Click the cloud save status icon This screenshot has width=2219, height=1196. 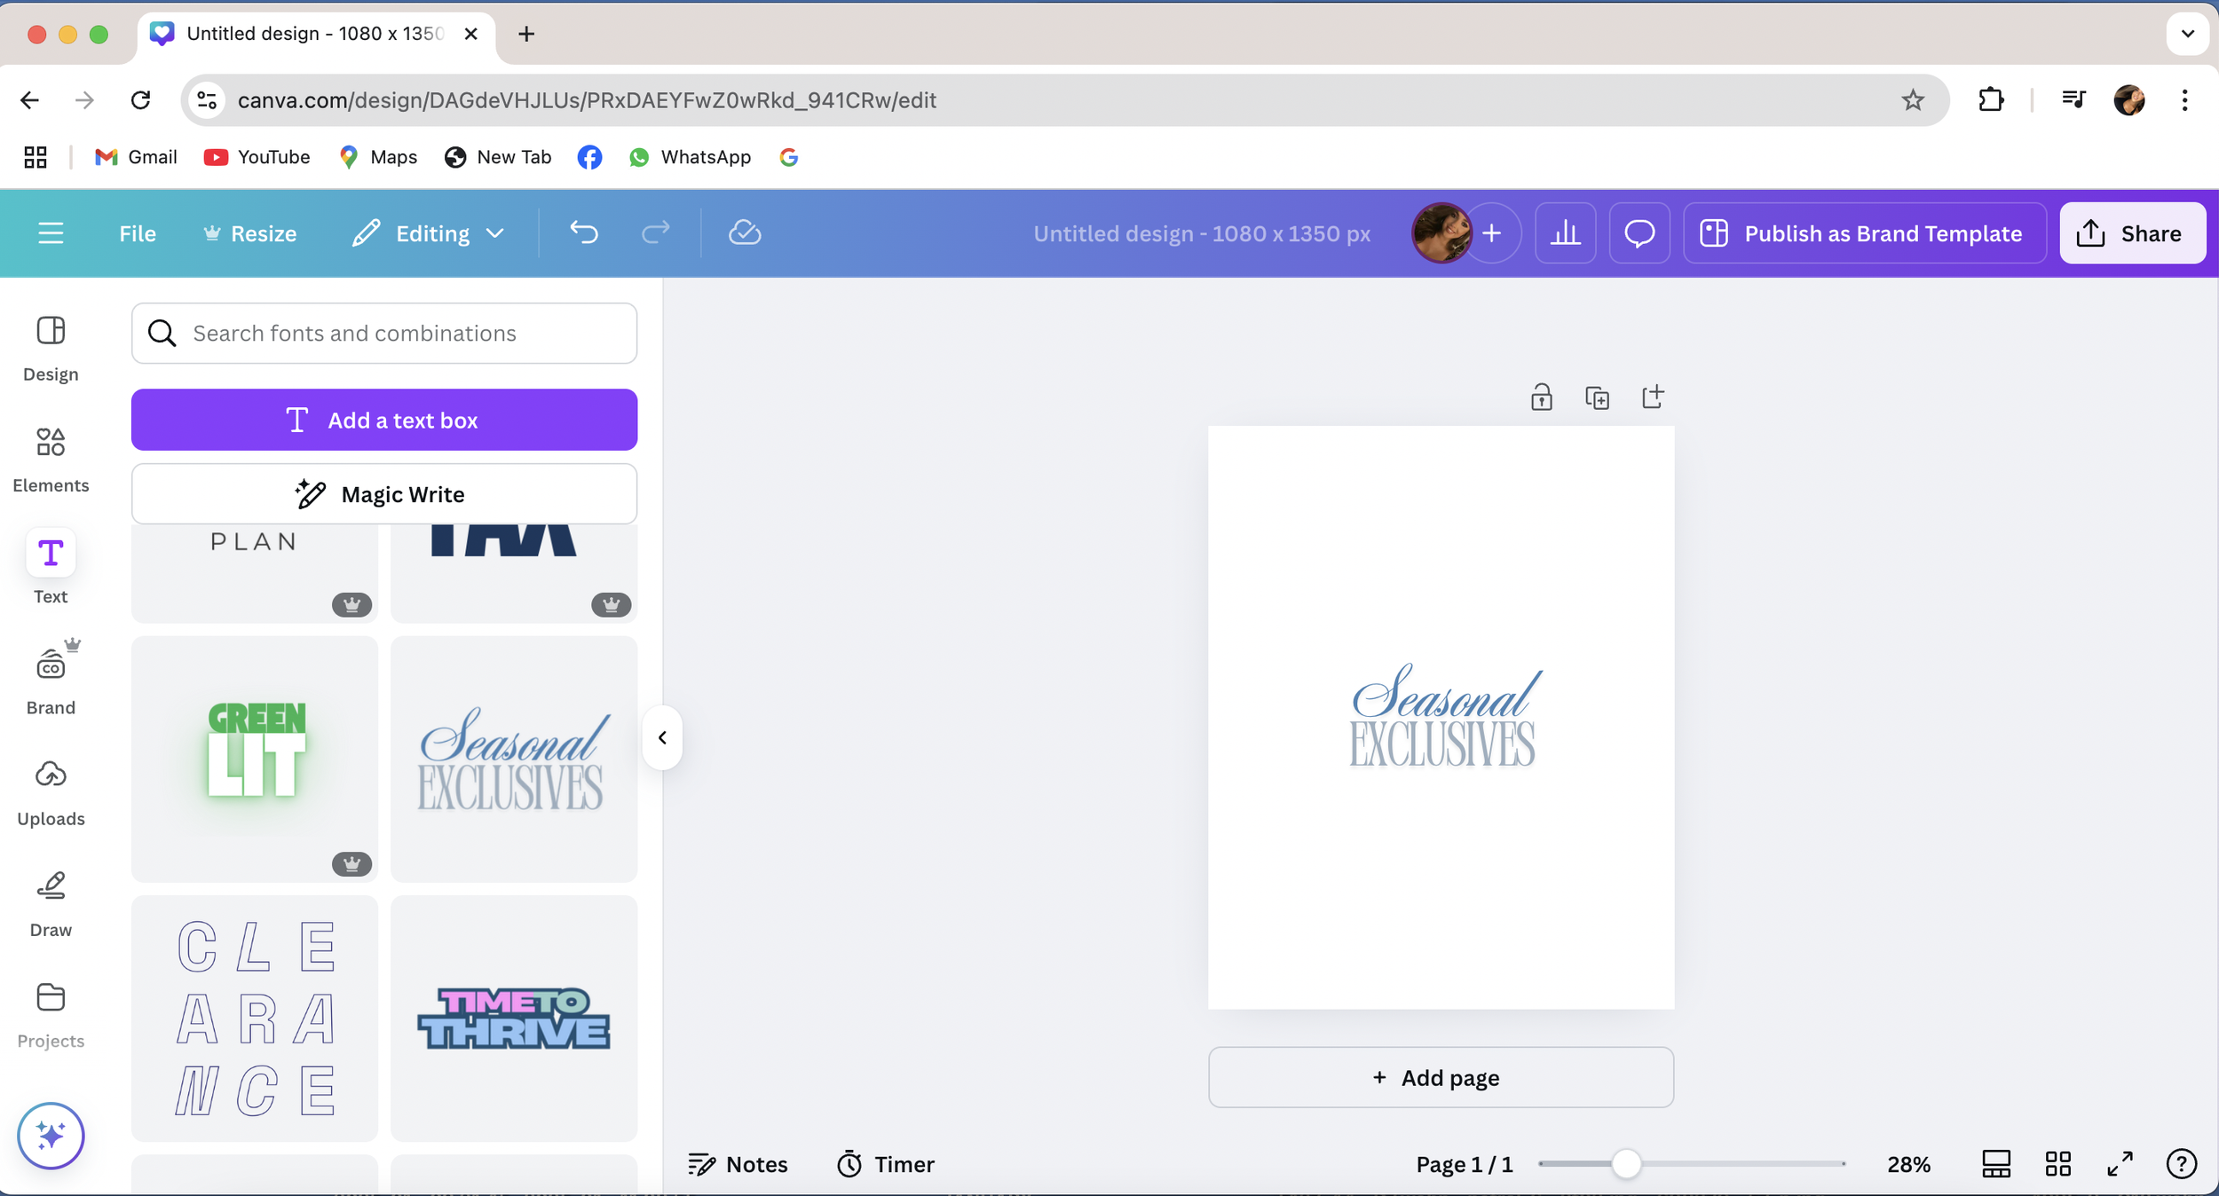tap(744, 232)
